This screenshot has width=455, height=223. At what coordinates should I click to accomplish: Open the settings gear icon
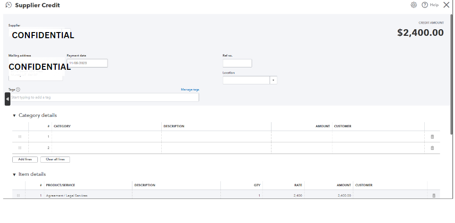coord(413,5)
